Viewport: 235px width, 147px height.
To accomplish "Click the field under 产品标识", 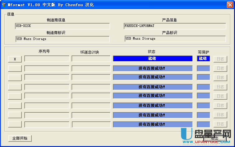I will click(x=175, y=39).
